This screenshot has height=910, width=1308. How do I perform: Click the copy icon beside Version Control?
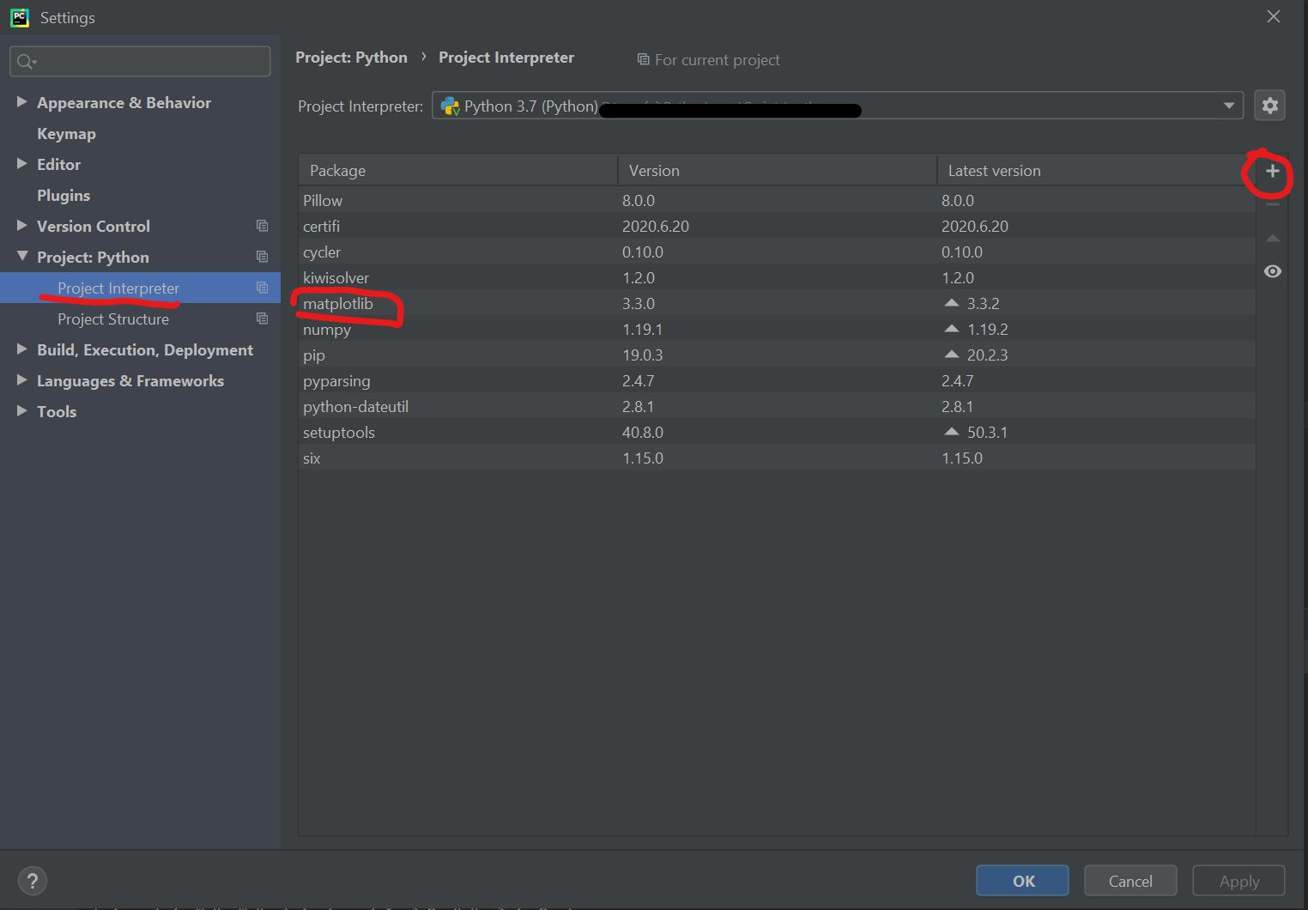tap(262, 226)
